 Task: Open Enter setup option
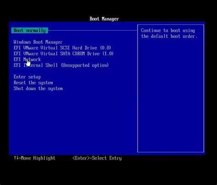(27, 77)
